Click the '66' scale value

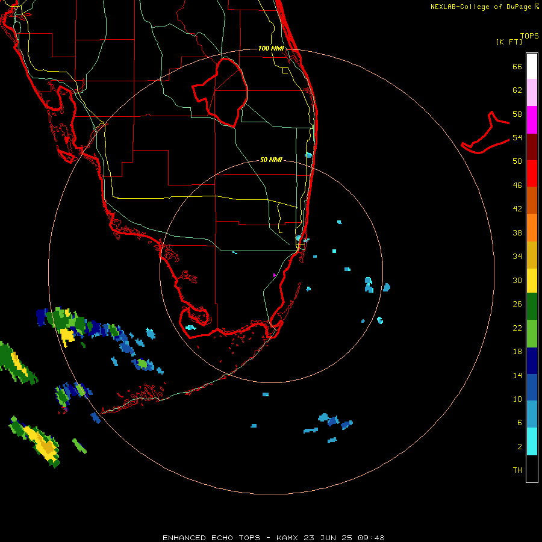click(517, 67)
